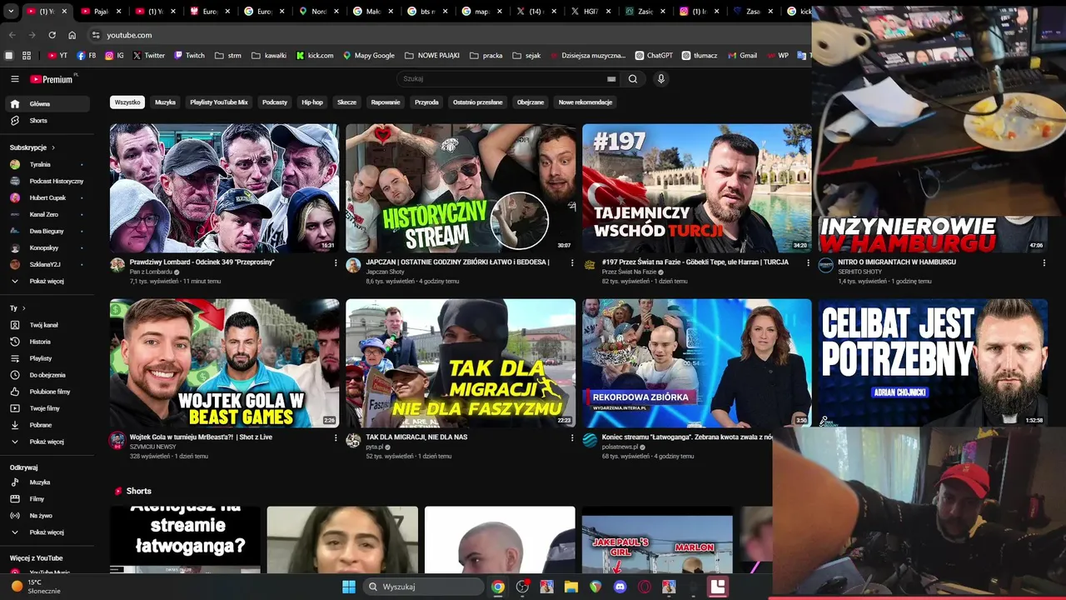1066x600 pixels.
Task: Select the Muzyka filter chip
Action: click(x=165, y=102)
